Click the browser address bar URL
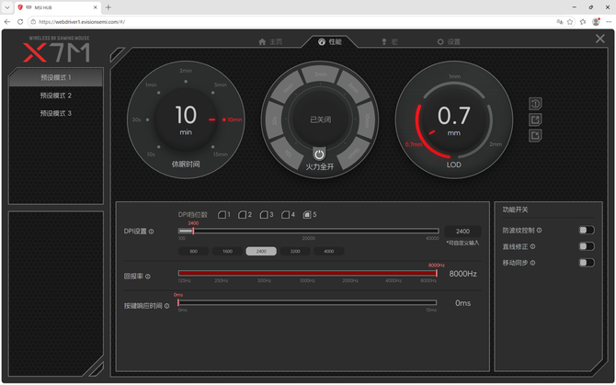The height and width of the screenshot is (385, 616). [x=82, y=21]
